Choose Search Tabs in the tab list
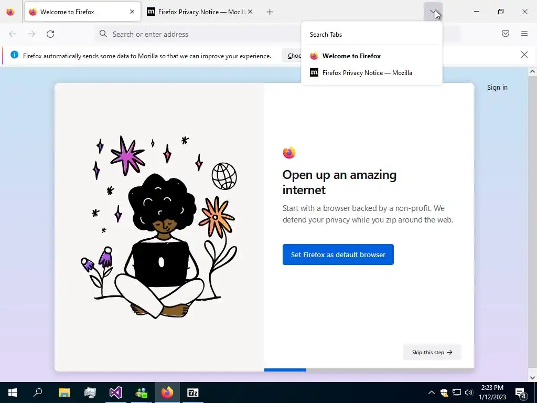The height and width of the screenshot is (403, 537). tap(372, 35)
